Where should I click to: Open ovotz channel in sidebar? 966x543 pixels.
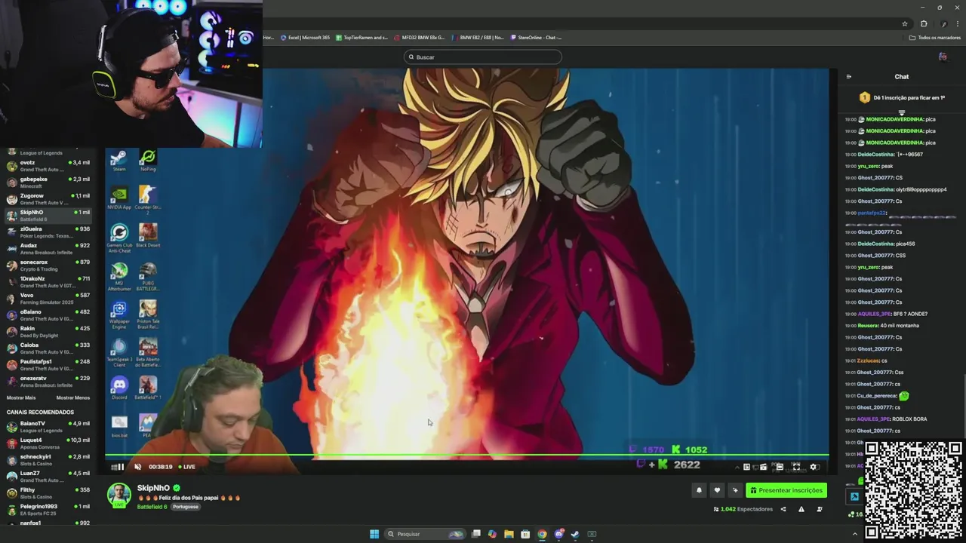(48, 165)
